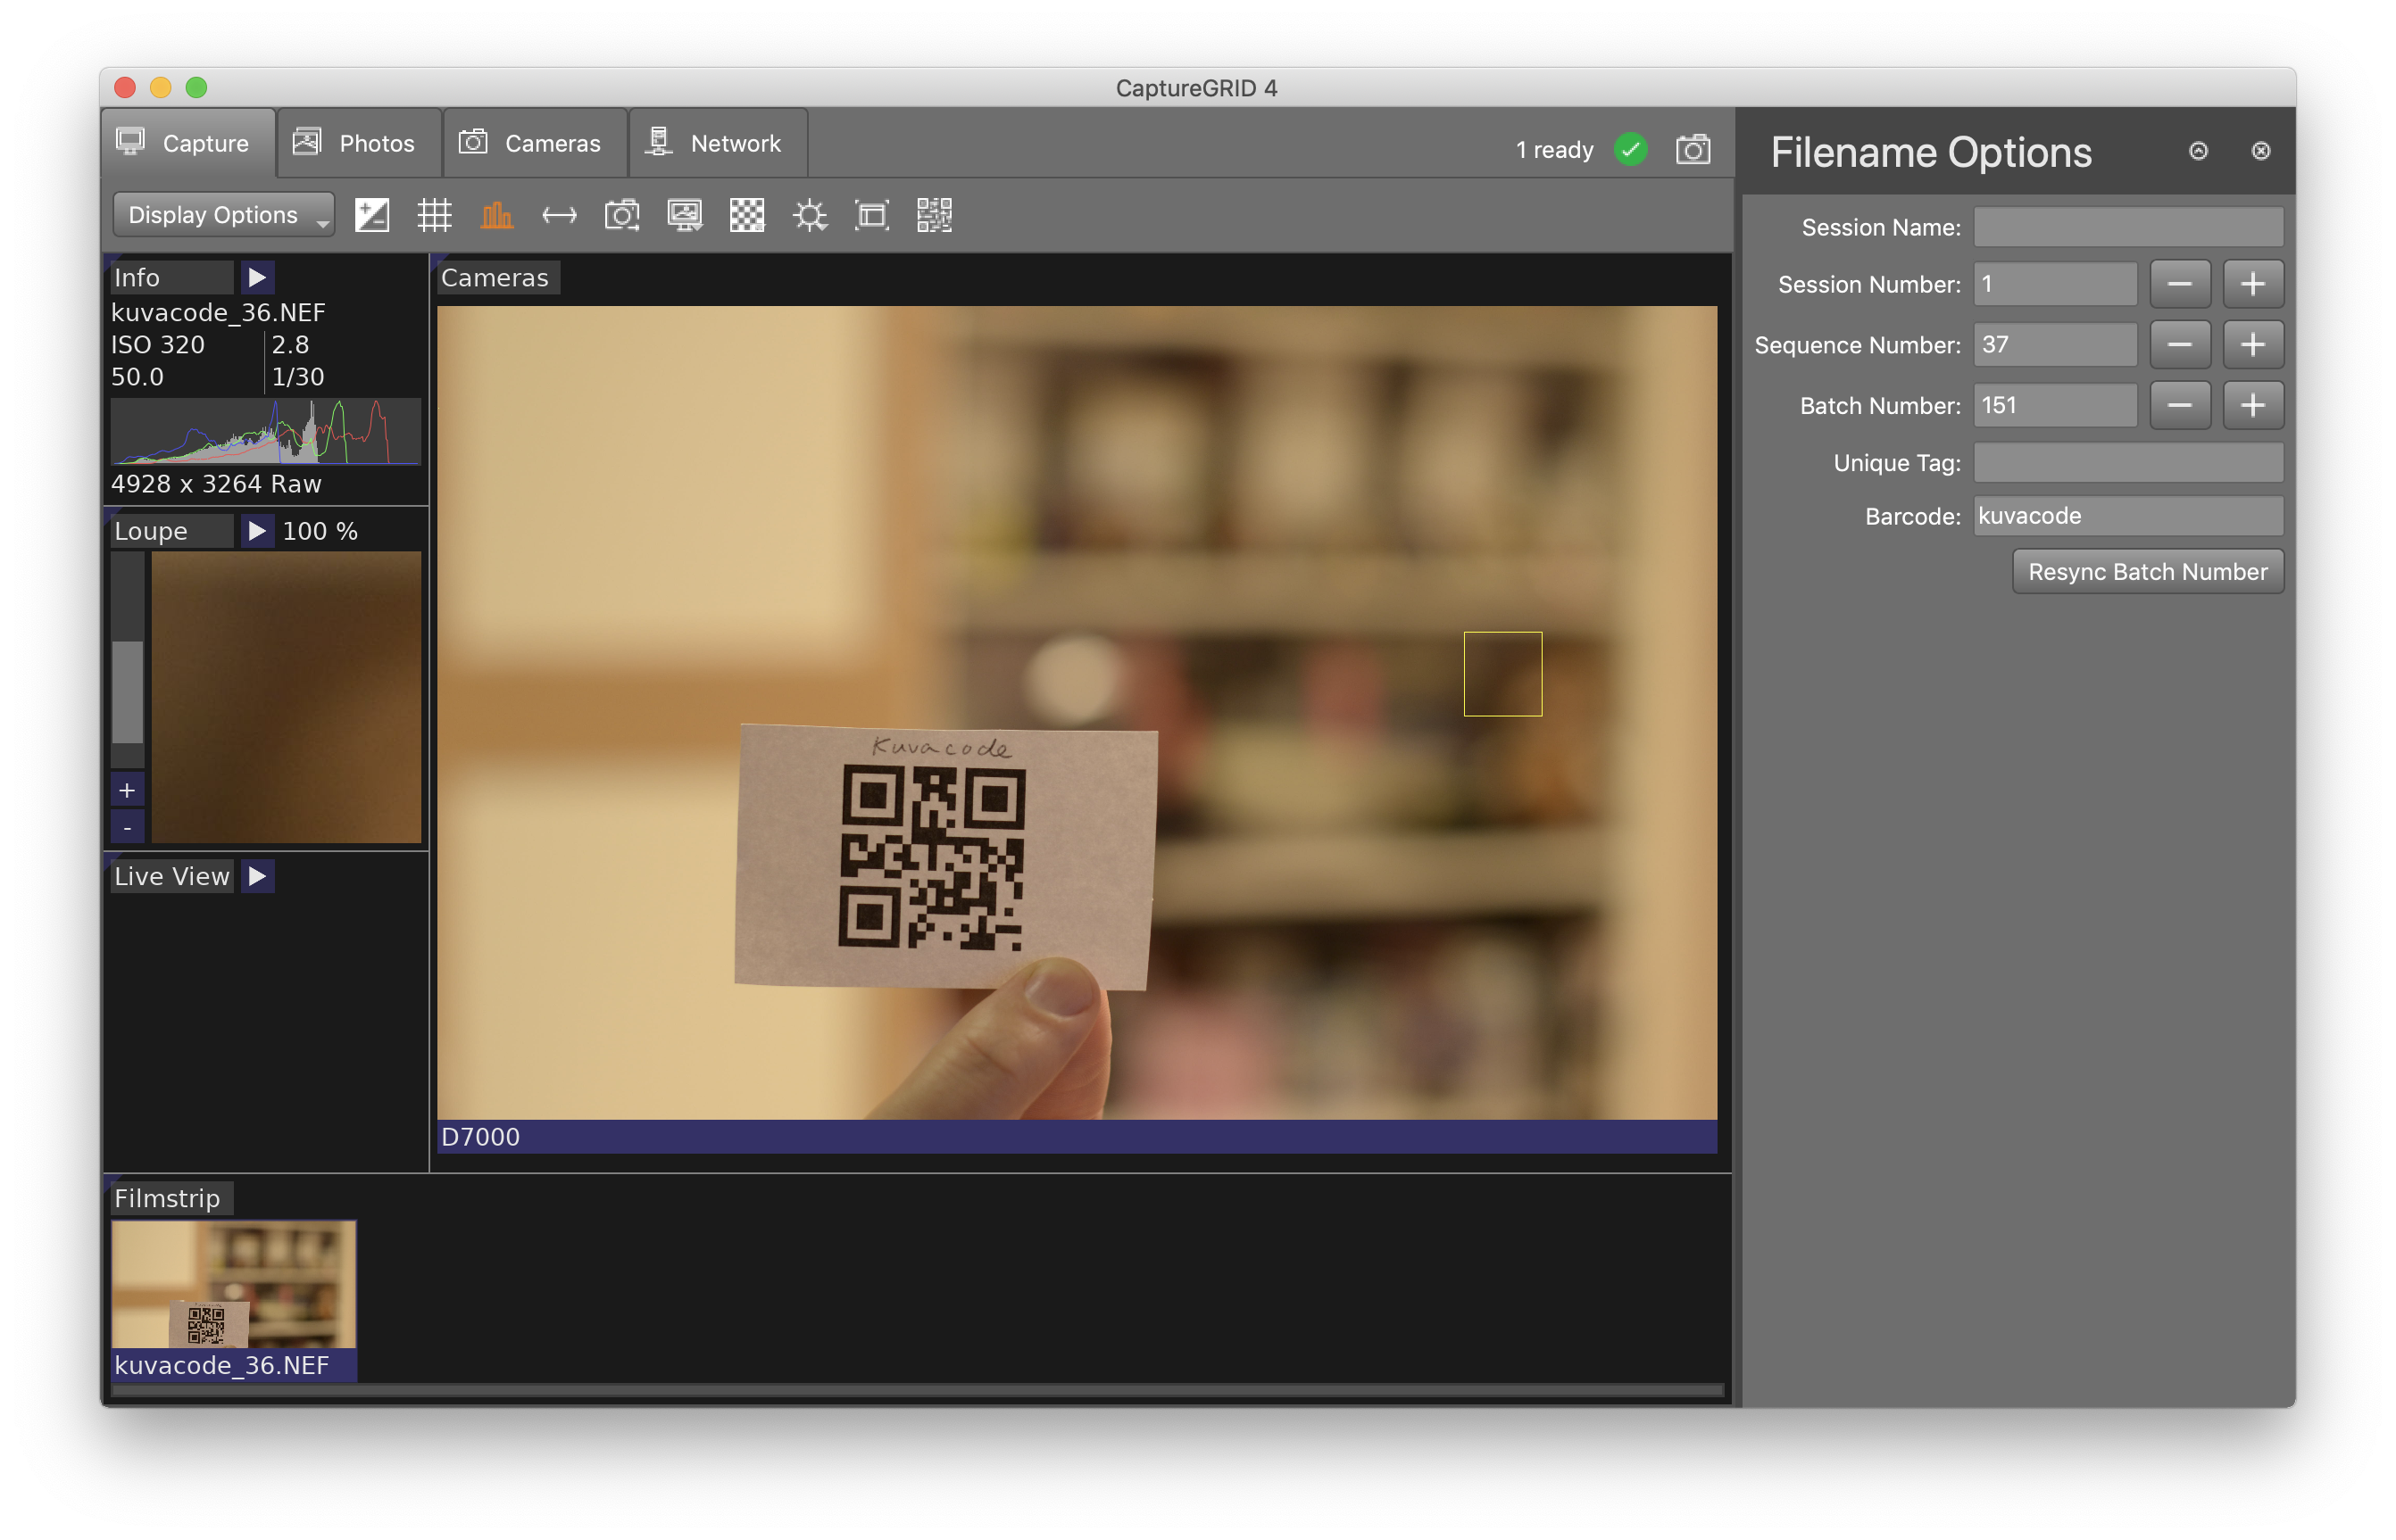Click the Session Name input field
The image size is (2396, 1540).
2126,225
